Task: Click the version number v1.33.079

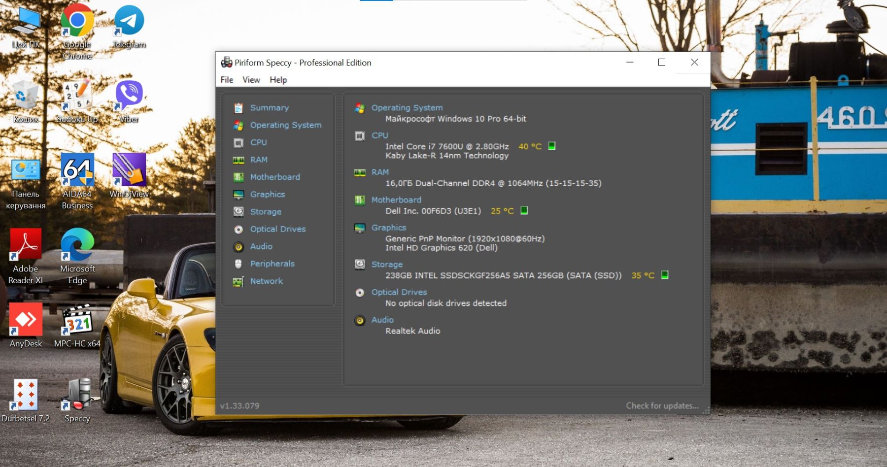Action: pyautogui.click(x=239, y=406)
